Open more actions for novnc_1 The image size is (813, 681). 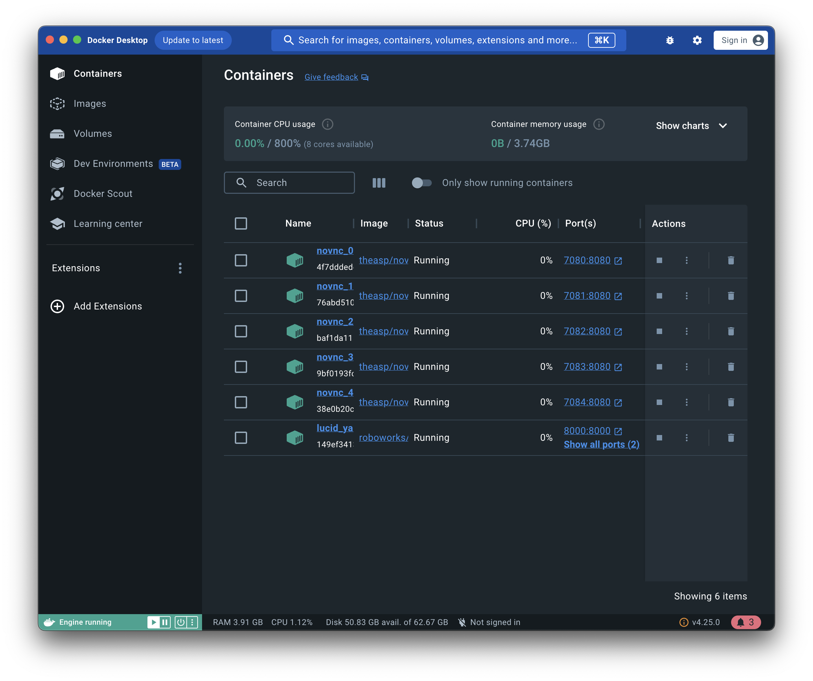[x=686, y=296]
